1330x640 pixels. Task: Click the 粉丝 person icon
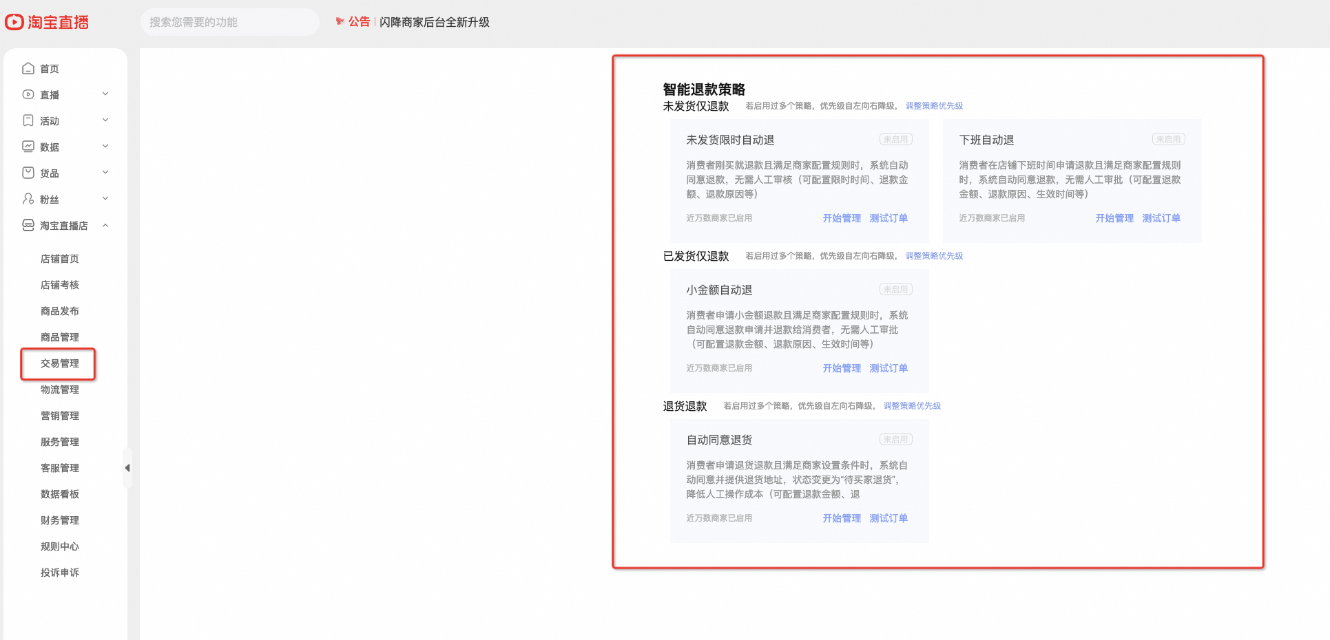click(x=28, y=199)
